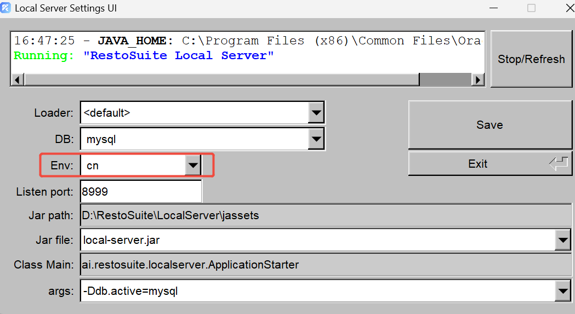This screenshot has height=314, width=575.
Task: Click the "local-server.jar" value text
Action: 121,240
